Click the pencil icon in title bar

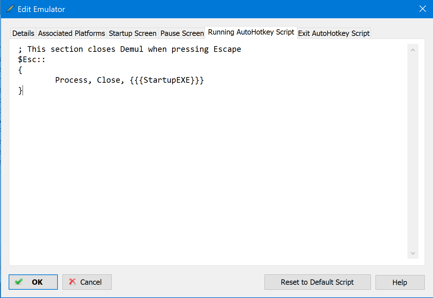point(10,9)
